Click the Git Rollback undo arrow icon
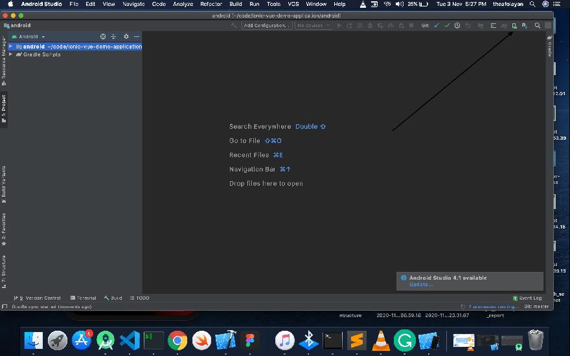 pos(468,25)
